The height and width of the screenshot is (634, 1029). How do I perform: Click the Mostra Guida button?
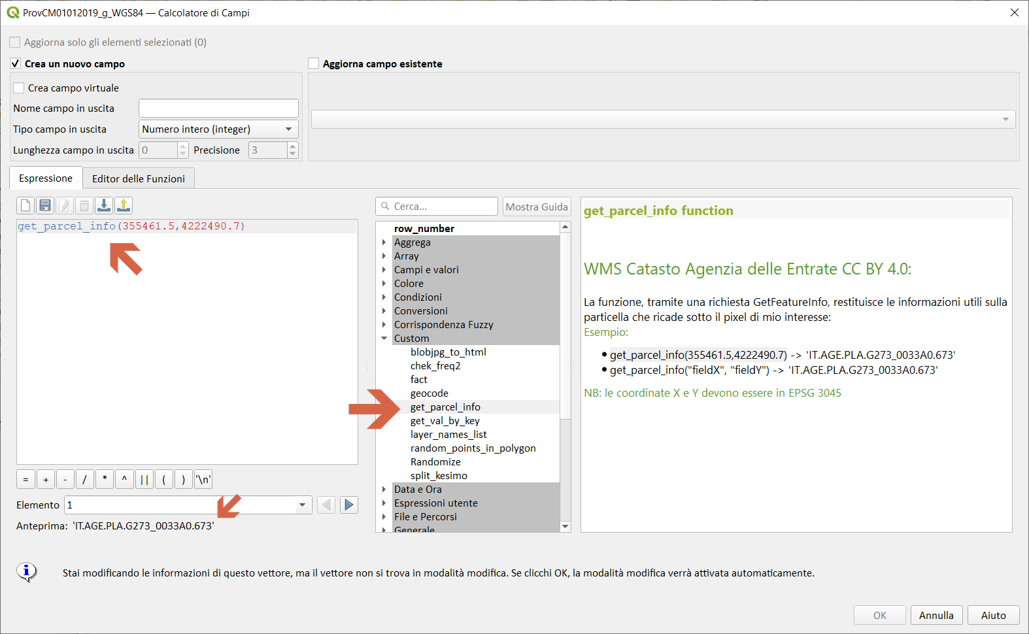pyautogui.click(x=536, y=207)
